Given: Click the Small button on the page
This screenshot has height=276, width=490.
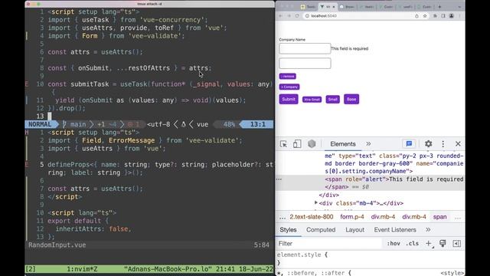Looking at the screenshot, I should [x=332, y=99].
